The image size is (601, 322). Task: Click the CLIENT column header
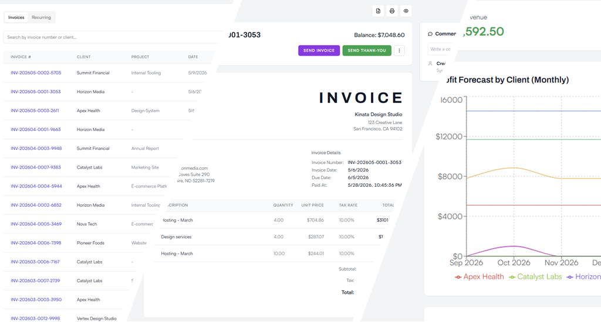tap(83, 57)
